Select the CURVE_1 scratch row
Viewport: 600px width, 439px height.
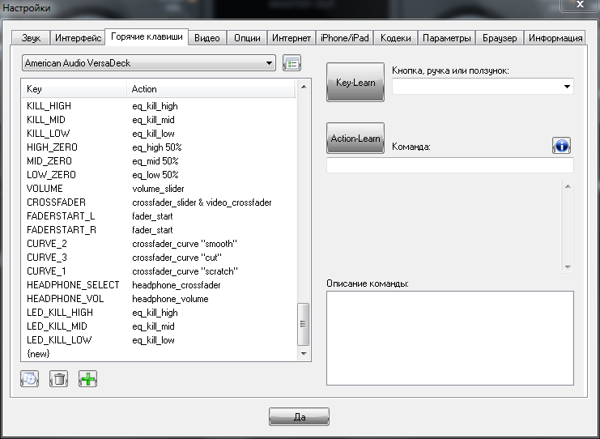click(x=159, y=271)
